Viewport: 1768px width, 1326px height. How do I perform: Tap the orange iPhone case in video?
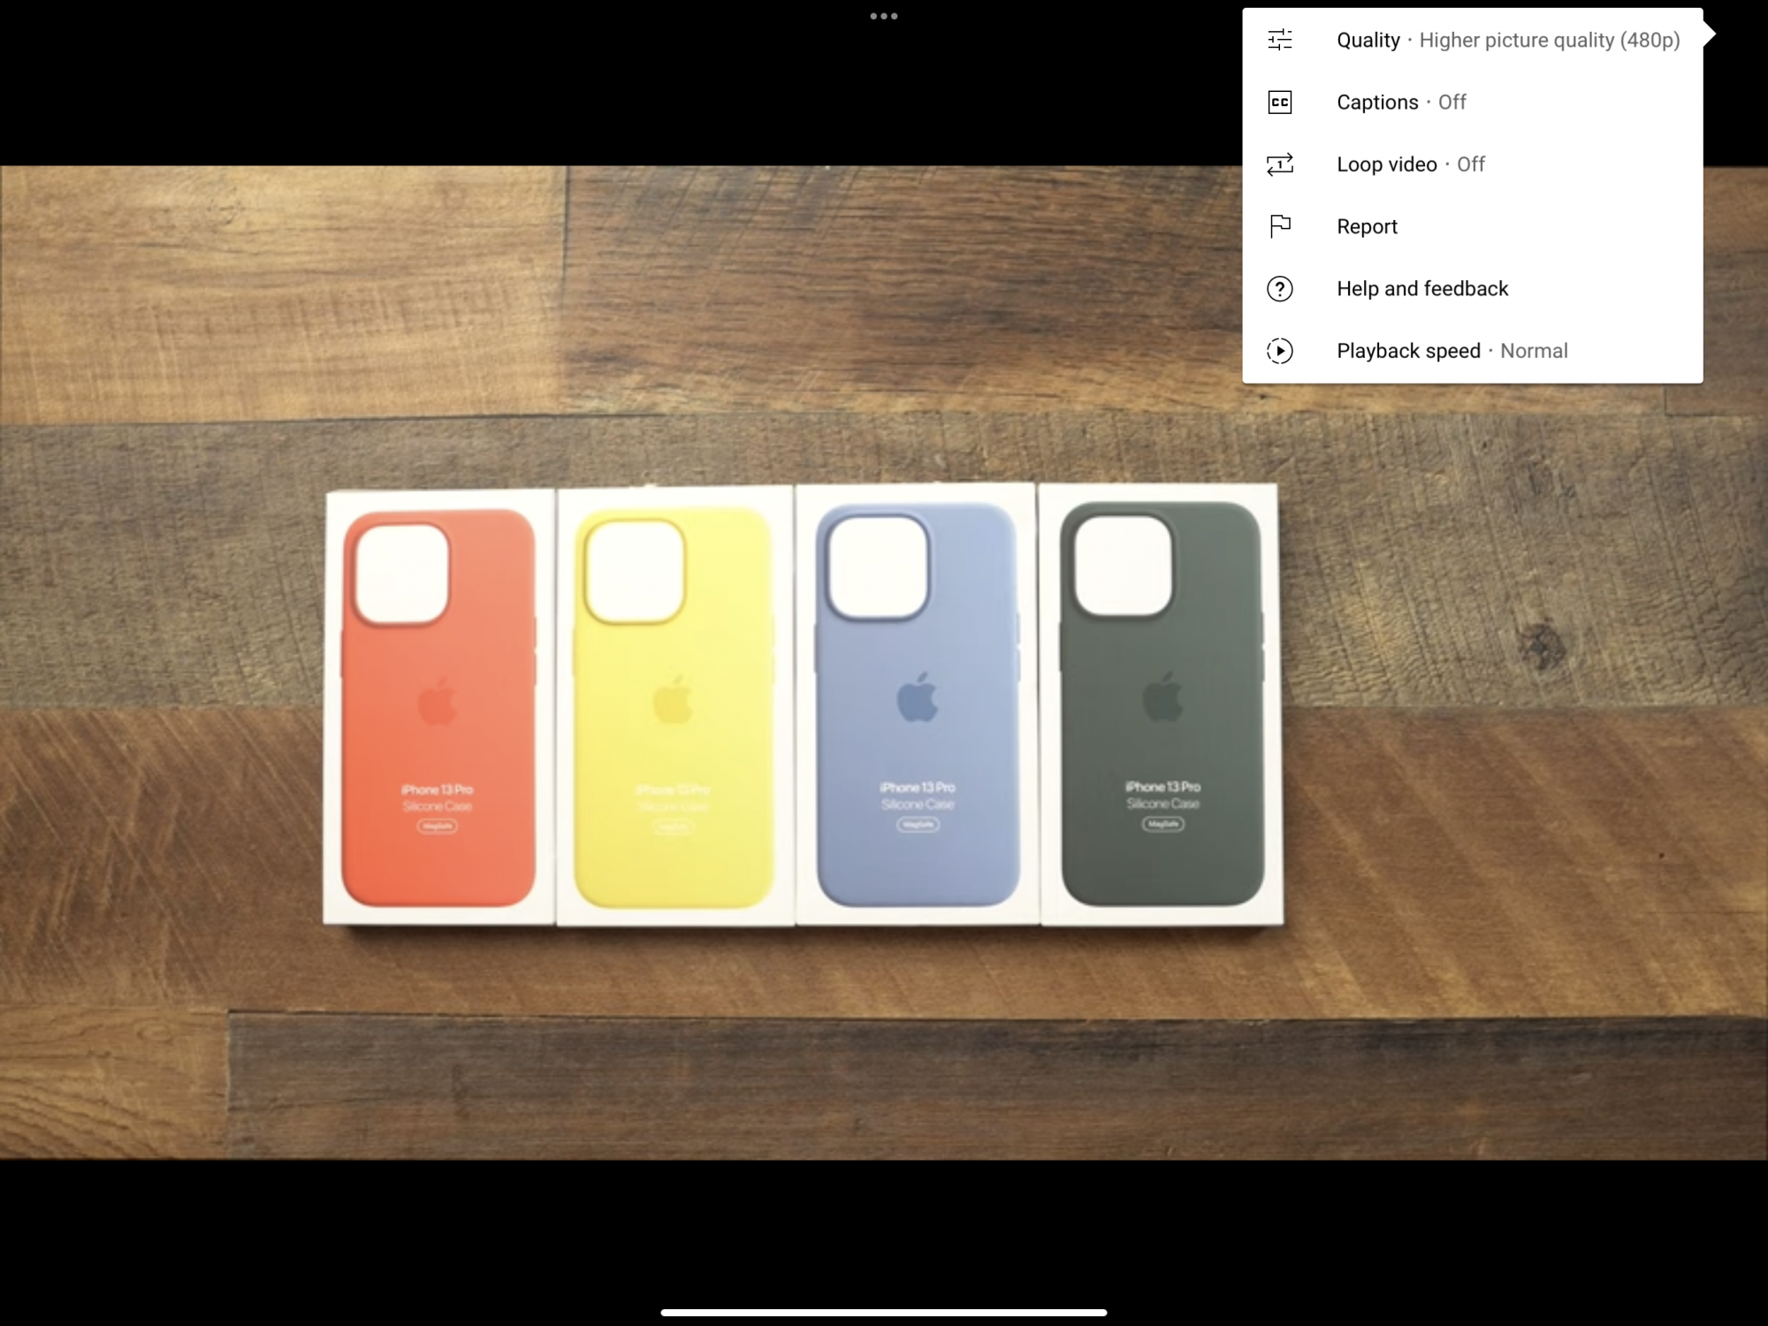tap(438, 707)
